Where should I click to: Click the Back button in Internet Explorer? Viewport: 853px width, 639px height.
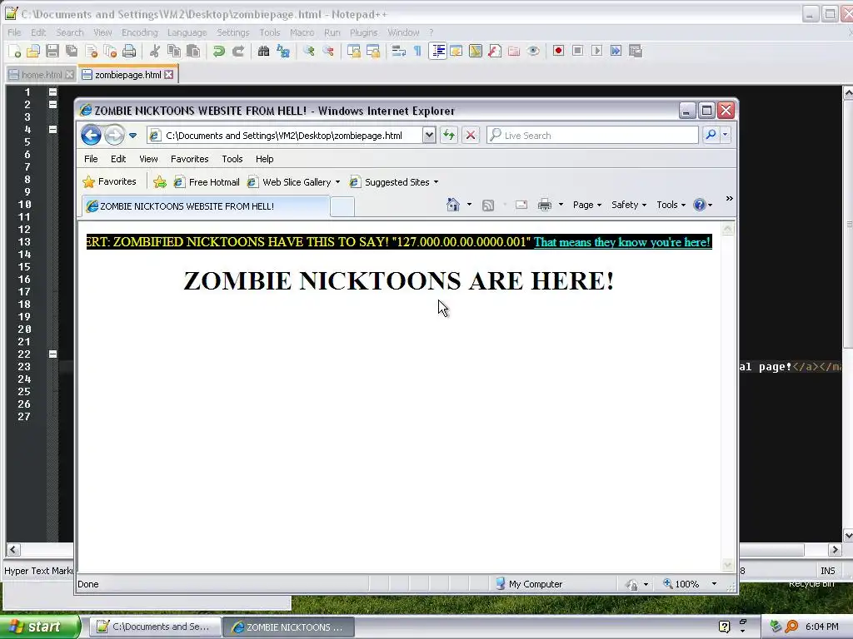coord(92,135)
